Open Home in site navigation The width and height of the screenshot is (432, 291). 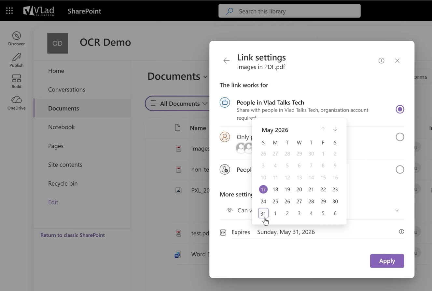tap(56, 71)
